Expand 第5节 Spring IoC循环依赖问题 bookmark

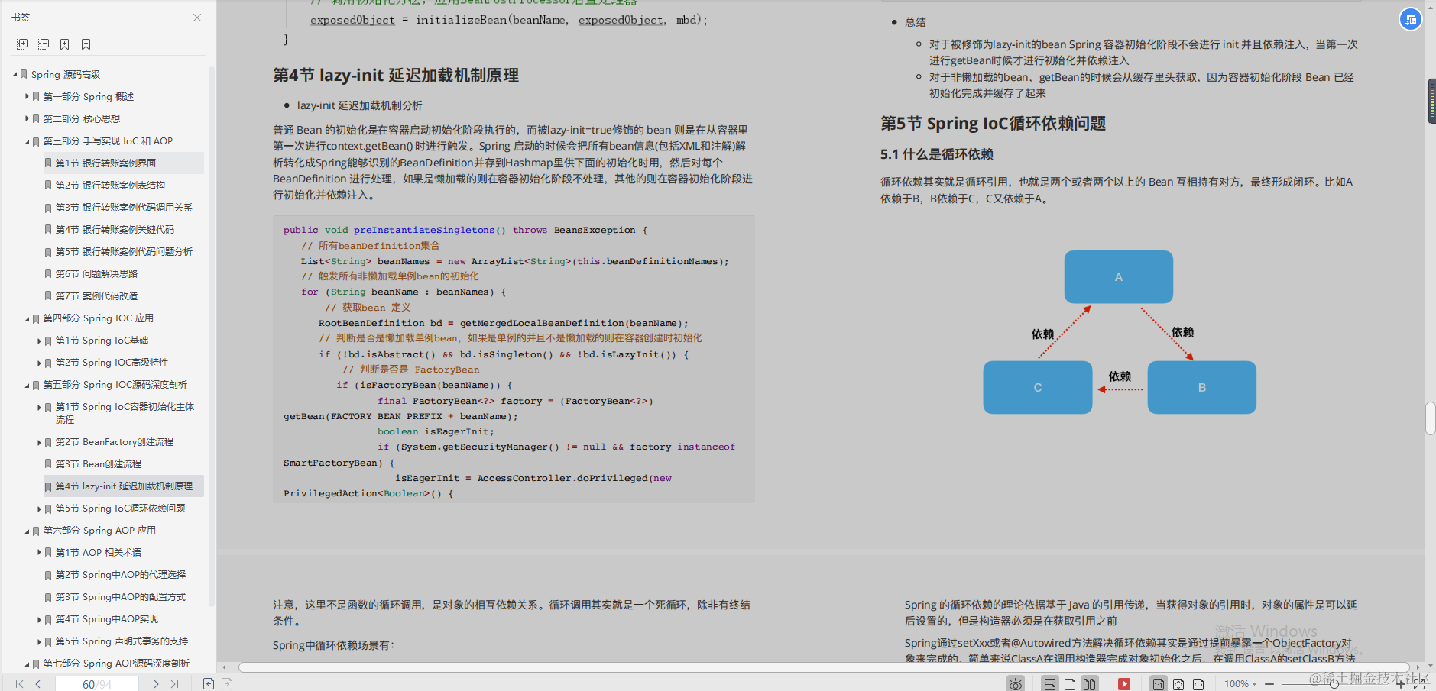[40, 509]
